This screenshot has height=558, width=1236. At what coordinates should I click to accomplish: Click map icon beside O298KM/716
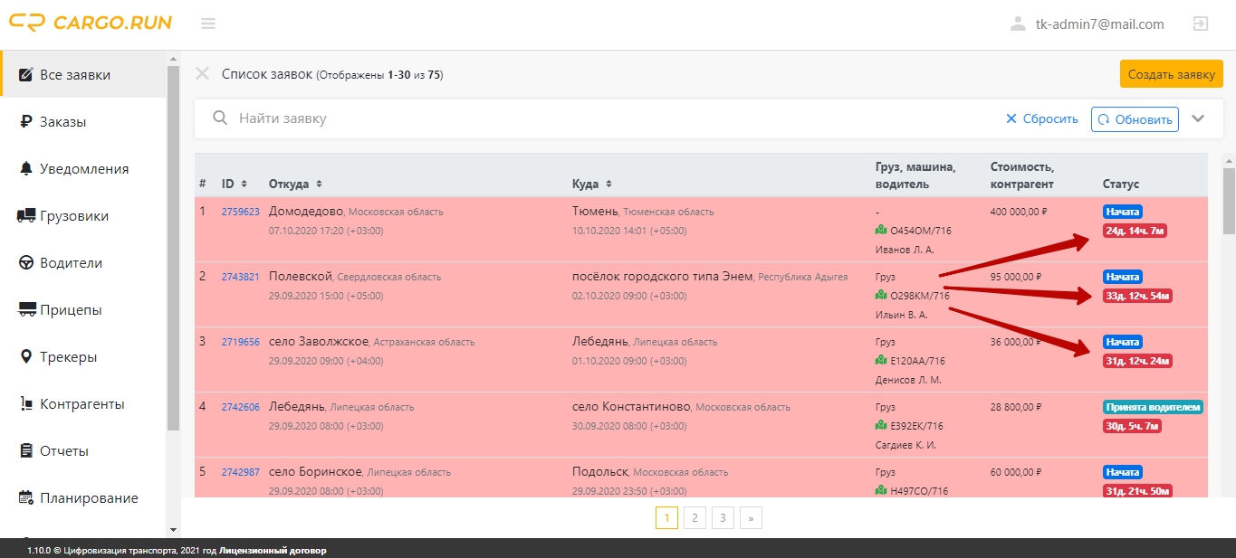(x=881, y=295)
